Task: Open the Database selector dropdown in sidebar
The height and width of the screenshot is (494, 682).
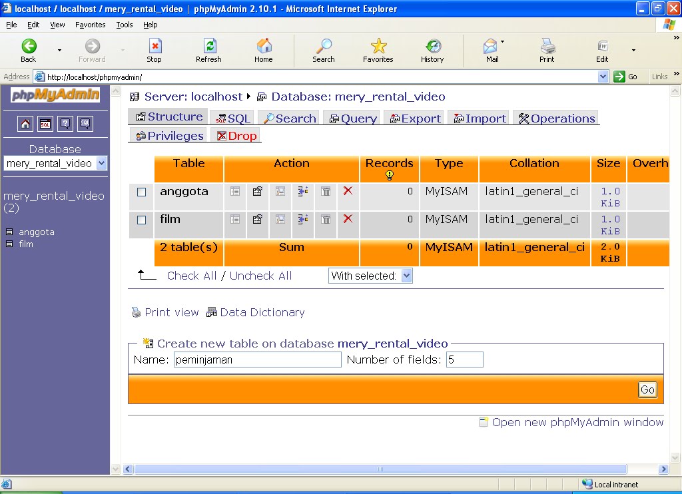Action: 55,164
